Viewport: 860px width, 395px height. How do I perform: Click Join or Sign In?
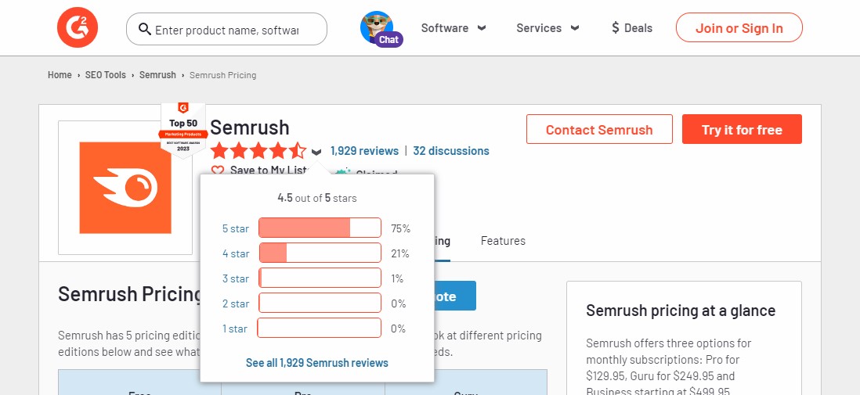click(x=739, y=28)
